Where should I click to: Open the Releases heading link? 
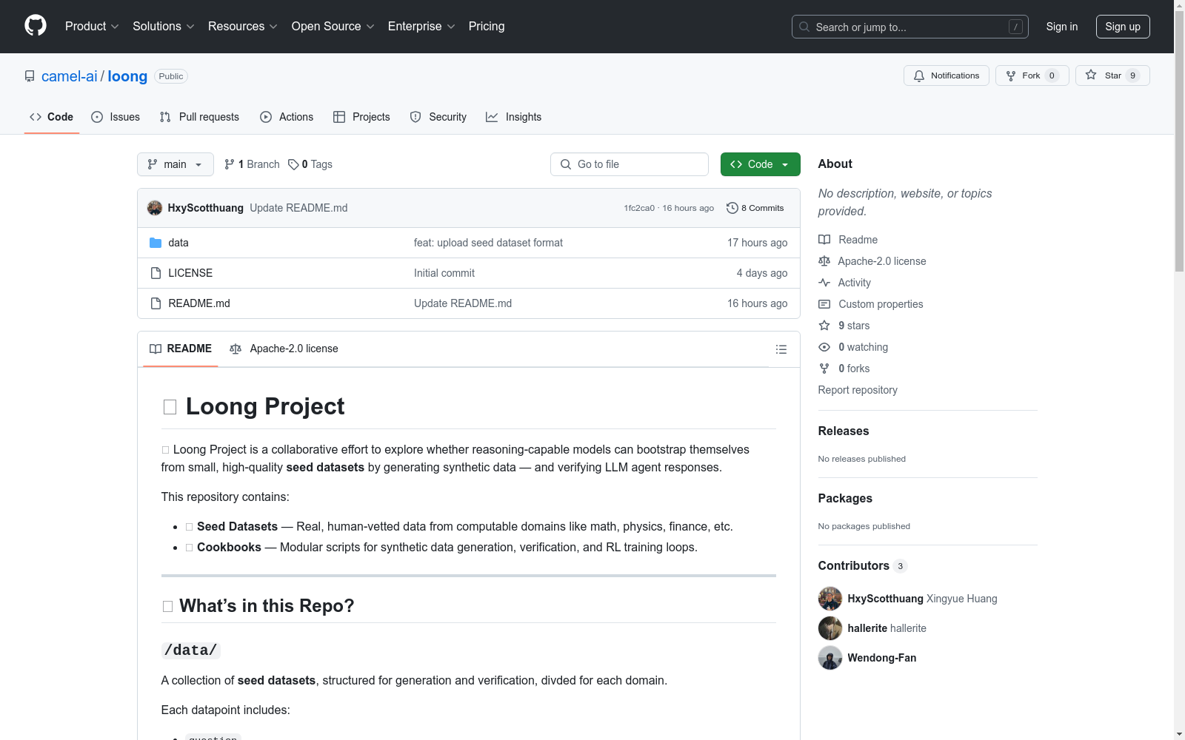[x=844, y=431]
